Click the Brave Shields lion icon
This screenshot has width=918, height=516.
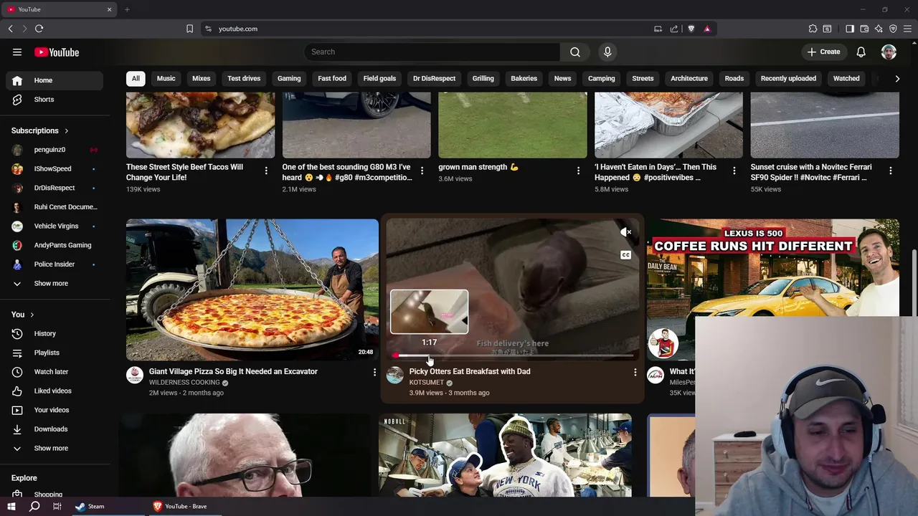691,29
